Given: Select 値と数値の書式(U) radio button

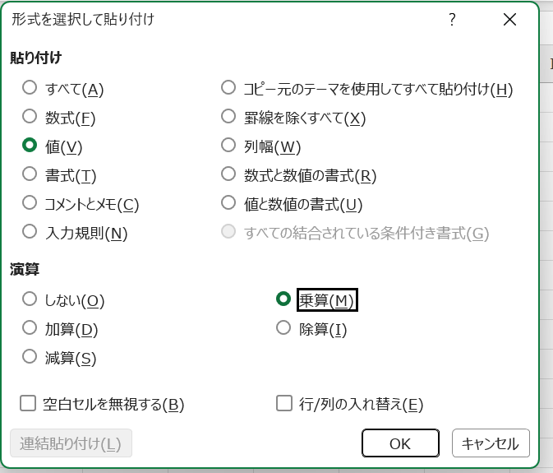Looking at the screenshot, I should coord(229,202).
